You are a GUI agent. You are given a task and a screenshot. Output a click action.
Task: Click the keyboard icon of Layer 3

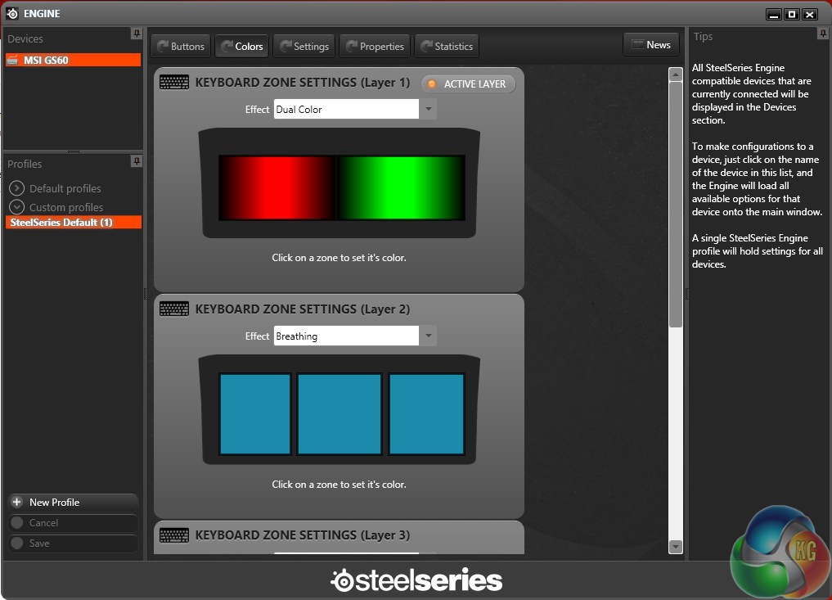tap(174, 535)
